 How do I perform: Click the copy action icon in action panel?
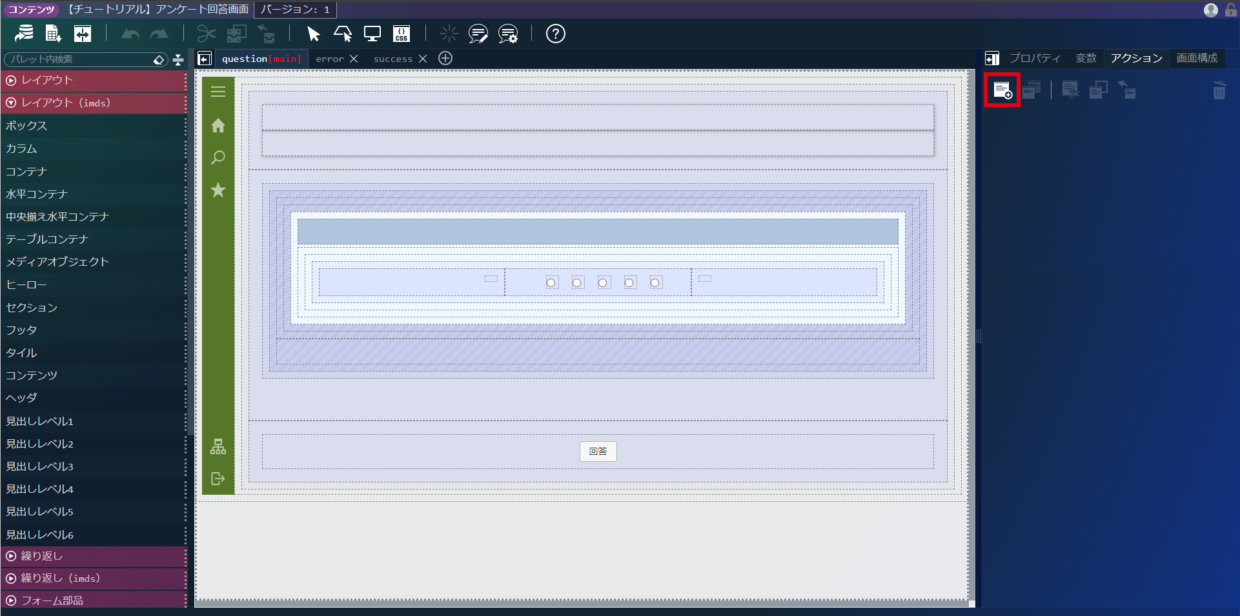pyautogui.click(x=1099, y=90)
